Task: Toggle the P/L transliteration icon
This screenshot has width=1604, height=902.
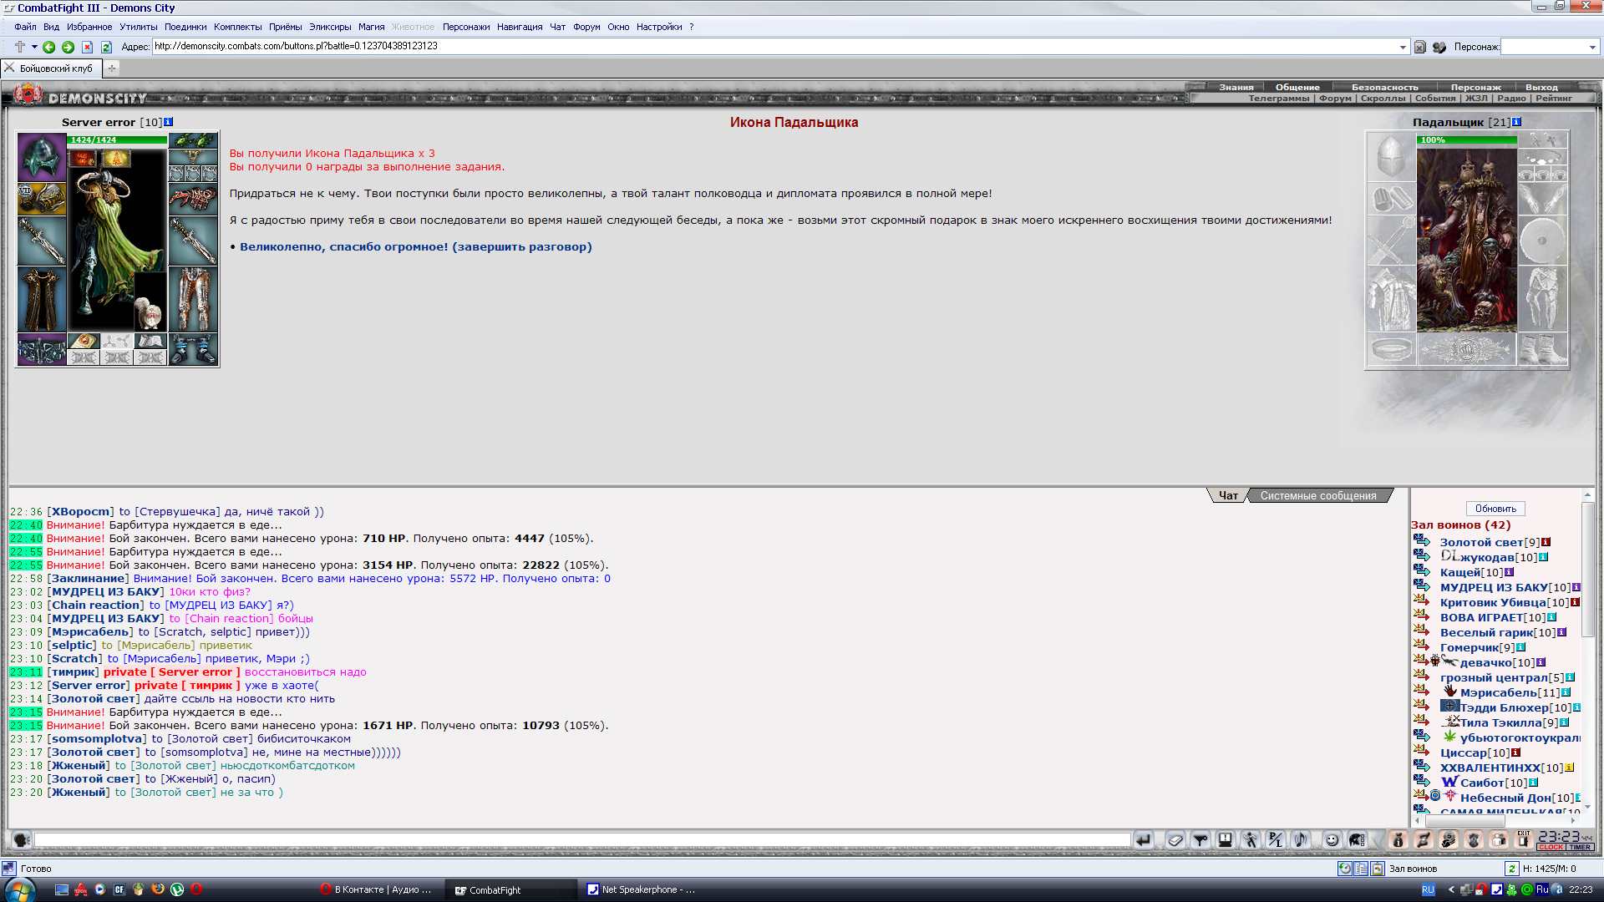Action: [1276, 840]
